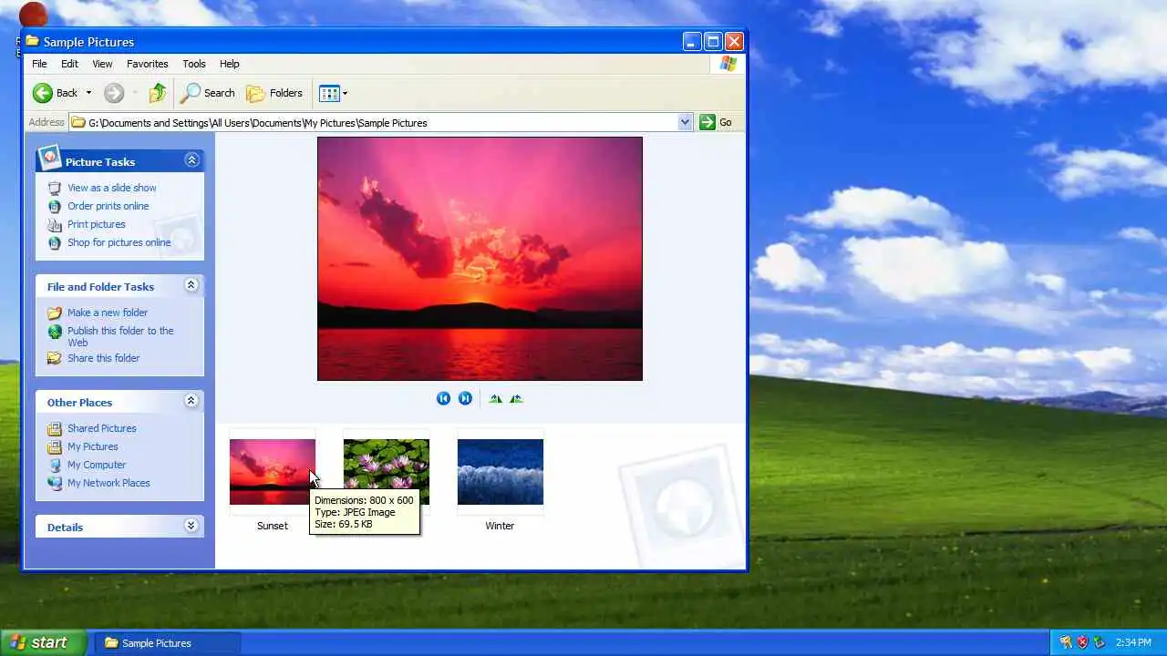
Task: Open My Pictures link
Action: 93,446
